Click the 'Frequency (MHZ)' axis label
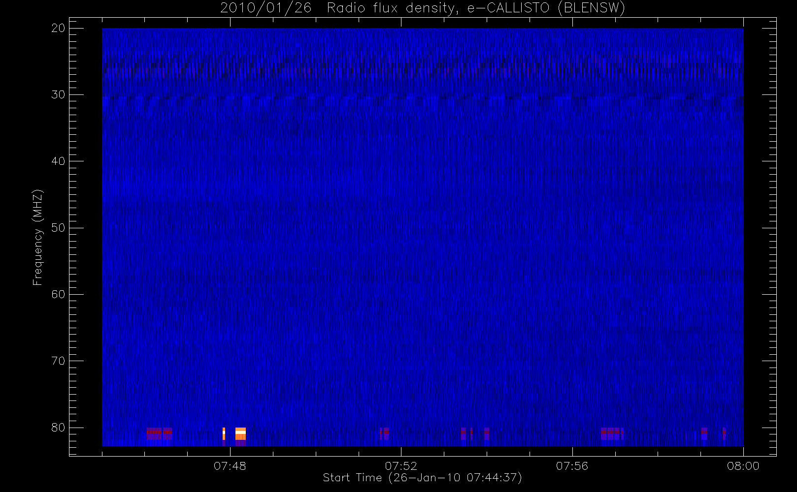The image size is (797, 492). pyautogui.click(x=38, y=238)
